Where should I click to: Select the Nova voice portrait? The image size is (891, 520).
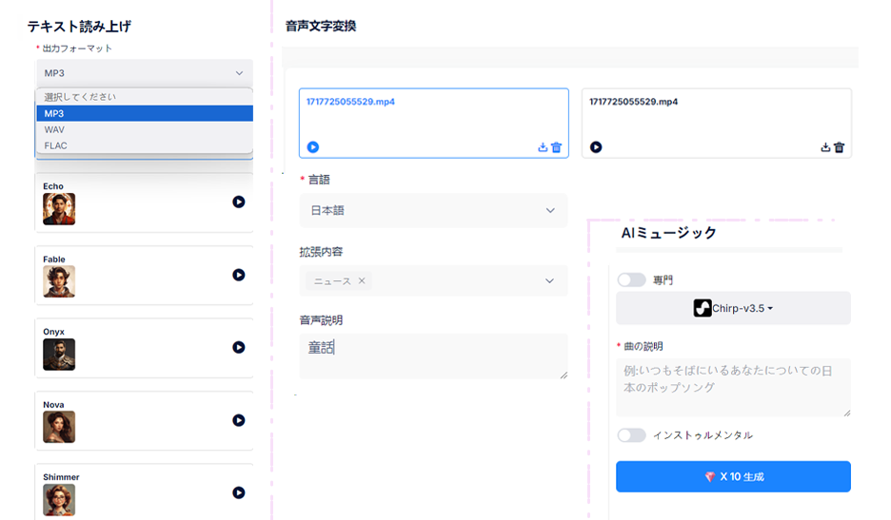59,426
